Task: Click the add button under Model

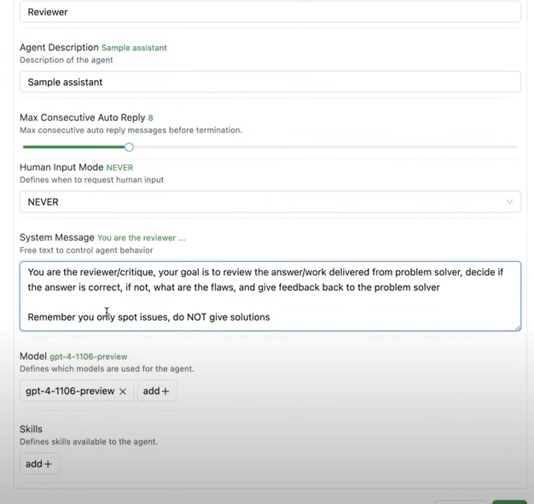Action: 157,391
